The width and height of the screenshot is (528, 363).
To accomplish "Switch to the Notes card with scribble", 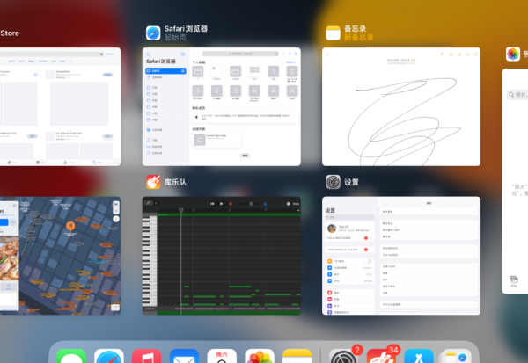I will click(401, 106).
